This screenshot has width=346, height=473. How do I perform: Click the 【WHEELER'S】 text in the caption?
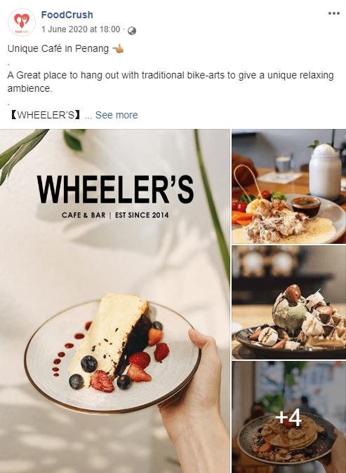pyautogui.click(x=46, y=115)
